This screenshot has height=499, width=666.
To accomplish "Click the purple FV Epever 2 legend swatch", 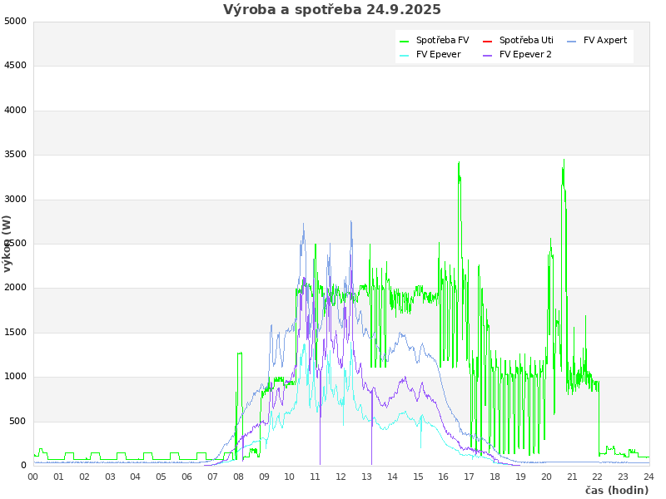I will [488, 55].
